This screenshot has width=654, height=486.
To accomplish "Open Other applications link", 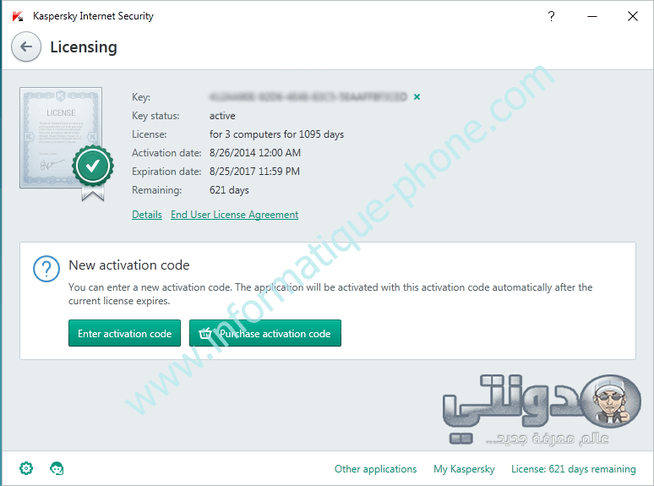I will pos(375,469).
